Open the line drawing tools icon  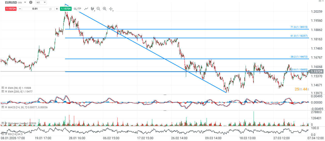(x=86, y=9)
